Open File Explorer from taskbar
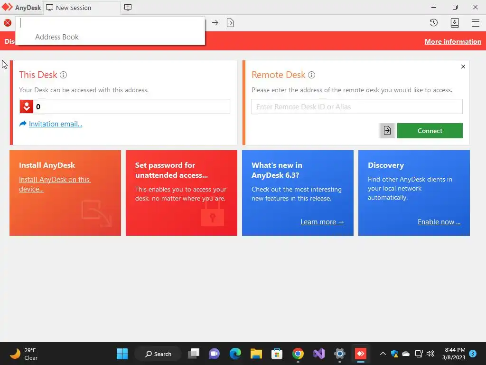 point(256,354)
